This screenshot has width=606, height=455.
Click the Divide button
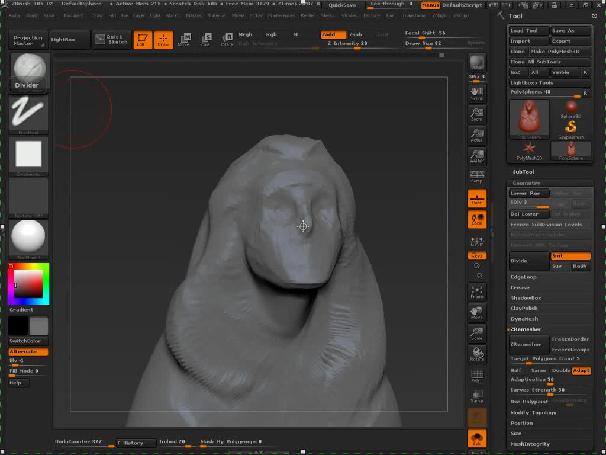pos(528,261)
